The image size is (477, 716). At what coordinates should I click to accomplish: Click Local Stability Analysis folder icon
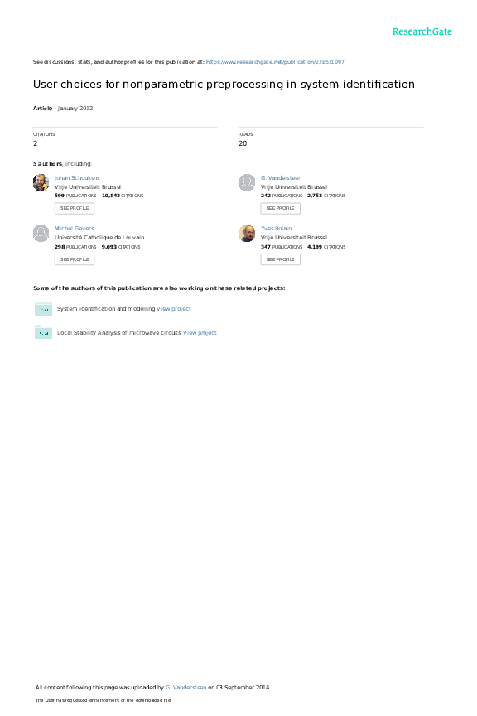tap(43, 332)
